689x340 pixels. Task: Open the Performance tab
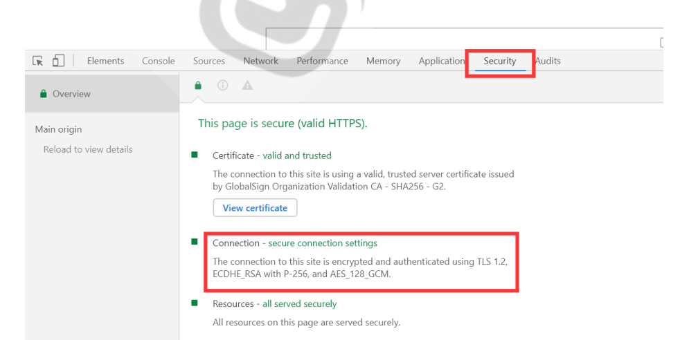pyautogui.click(x=322, y=61)
